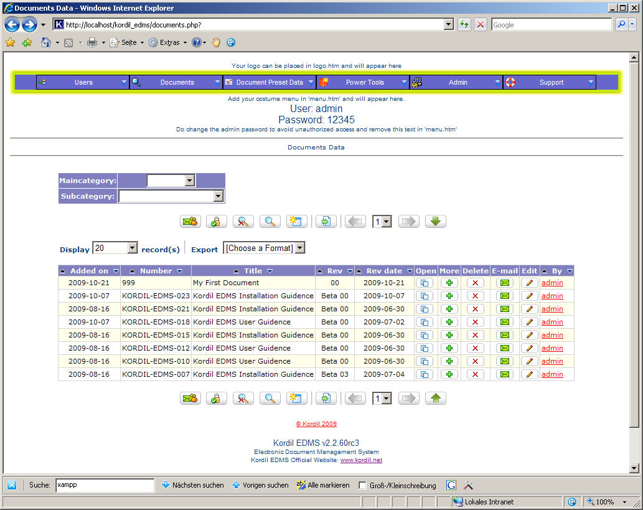Screen dimensions: 643x510
Task: Open address bar URL history dropdown
Action: [449, 25]
